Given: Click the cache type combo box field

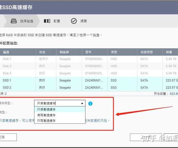Looking at the screenshot, I should coord(60,103).
